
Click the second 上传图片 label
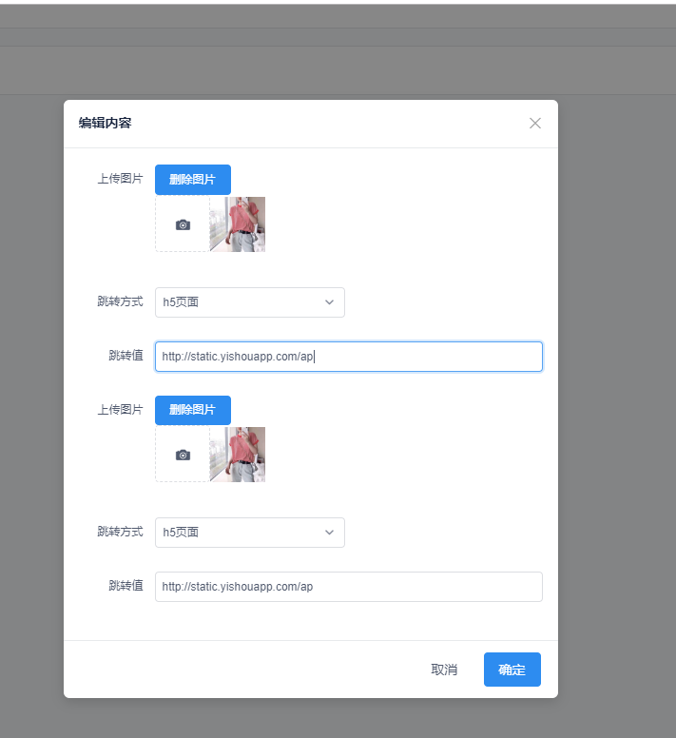(120, 410)
